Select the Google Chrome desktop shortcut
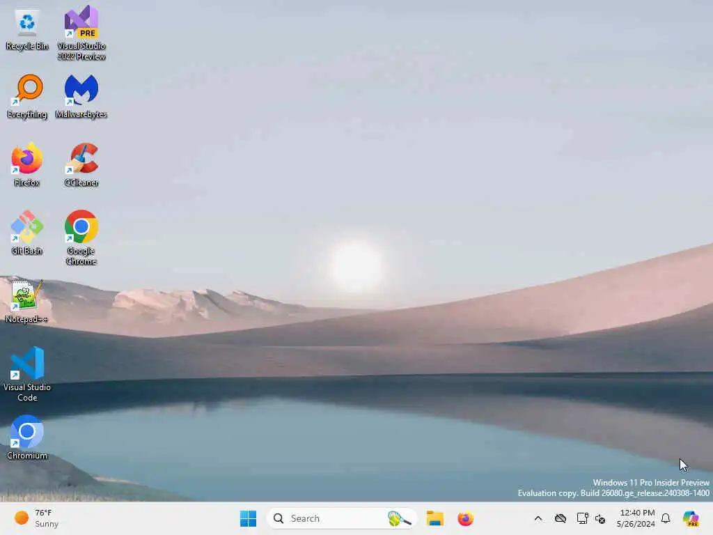 pyautogui.click(x=81, y=238)
